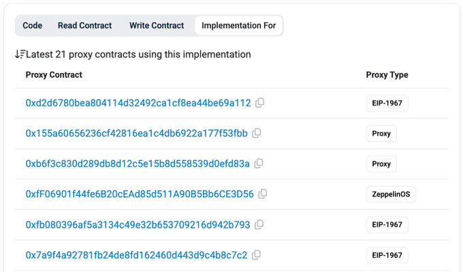Click EIP-1967 badge in the 0xd2d6780b row
Screen dimensions: 463x272
(387, 103)
